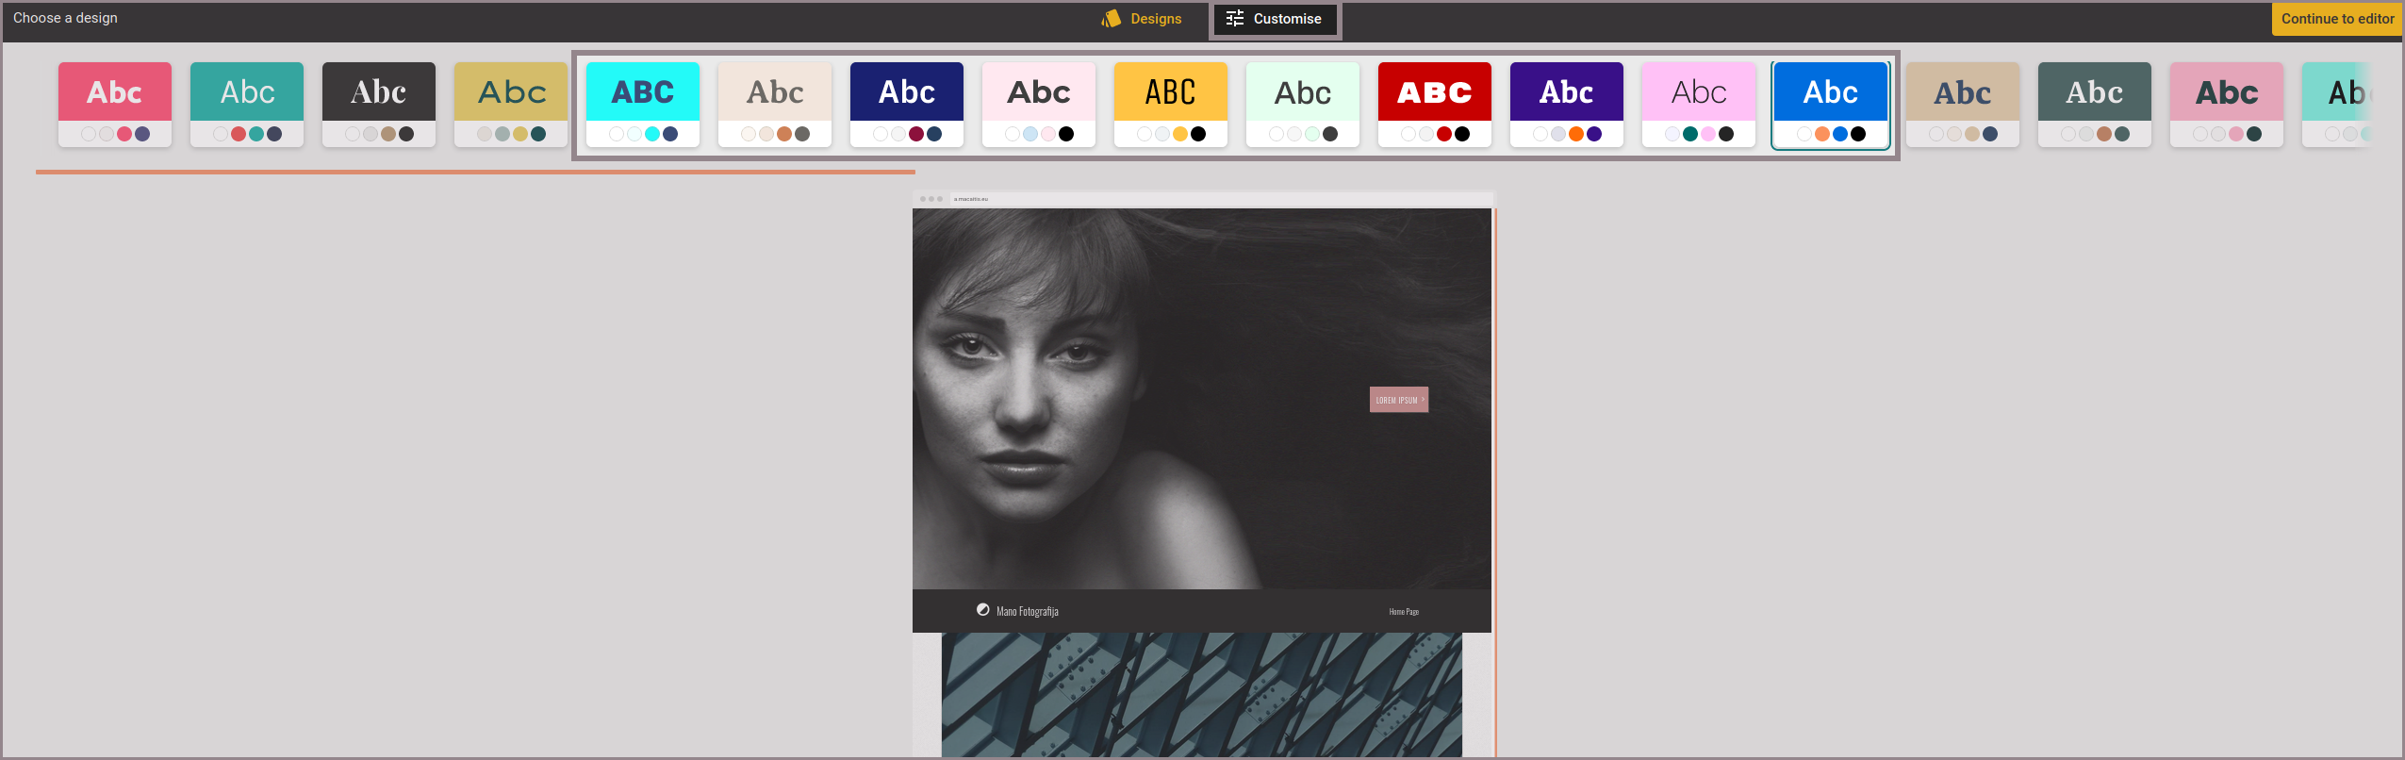Click the LOREM IPSUM button in preview
2405x760 pixels.
coord(1398,400)
